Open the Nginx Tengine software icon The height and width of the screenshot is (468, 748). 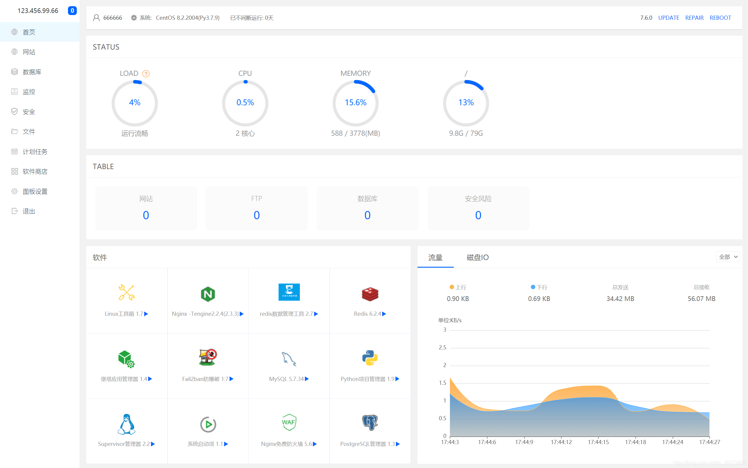(208, 294)
